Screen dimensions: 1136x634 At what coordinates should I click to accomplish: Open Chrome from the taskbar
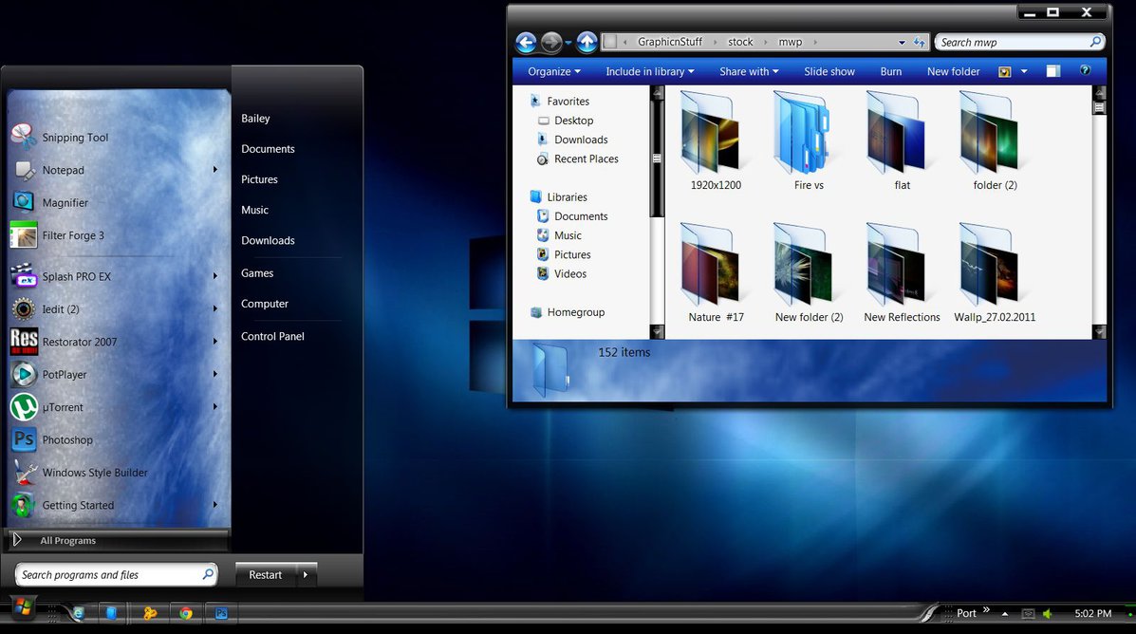coord(186,613)
